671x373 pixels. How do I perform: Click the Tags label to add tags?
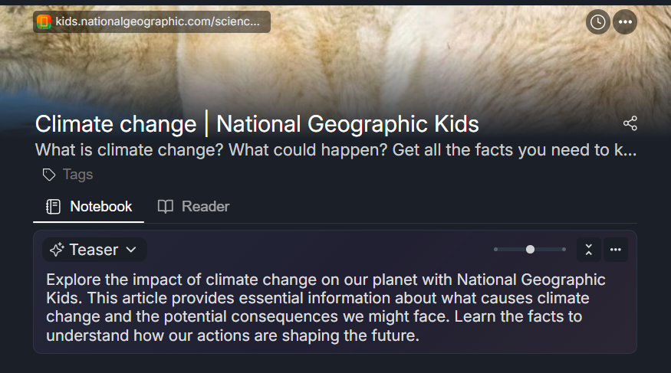[x=77, y=175]
